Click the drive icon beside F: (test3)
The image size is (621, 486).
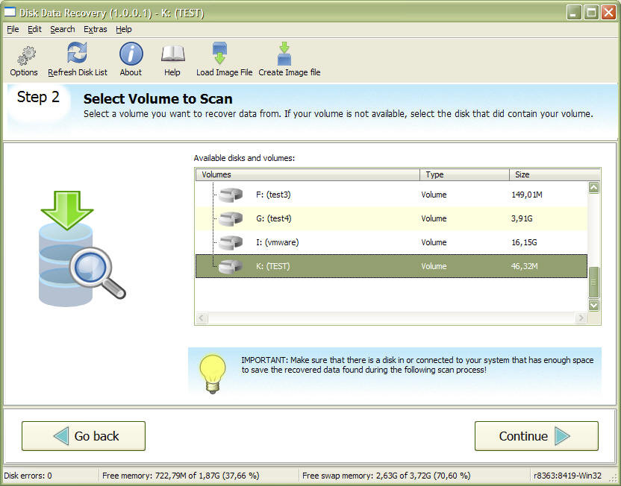coord(230,195)
